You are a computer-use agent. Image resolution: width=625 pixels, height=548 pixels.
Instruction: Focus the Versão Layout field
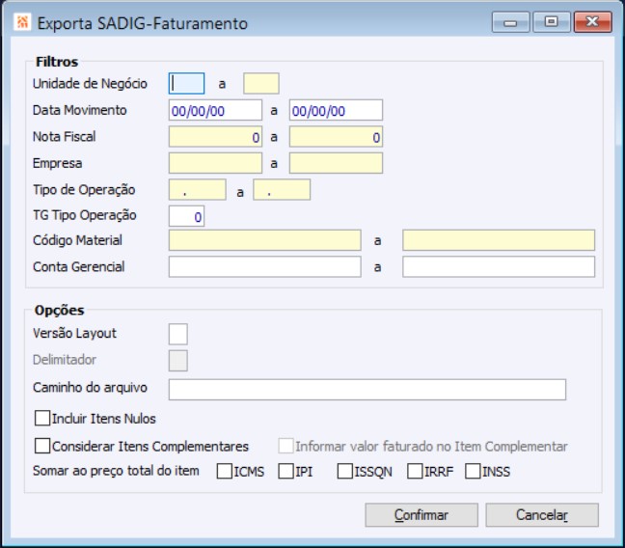point(178,334)
